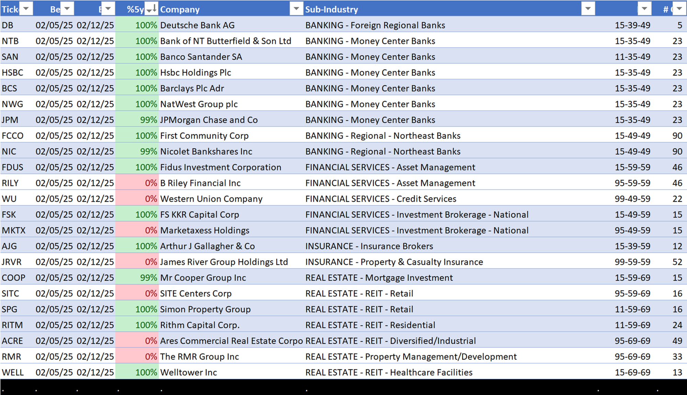Open the Begin date column filter arrow

tap(67, 9)
